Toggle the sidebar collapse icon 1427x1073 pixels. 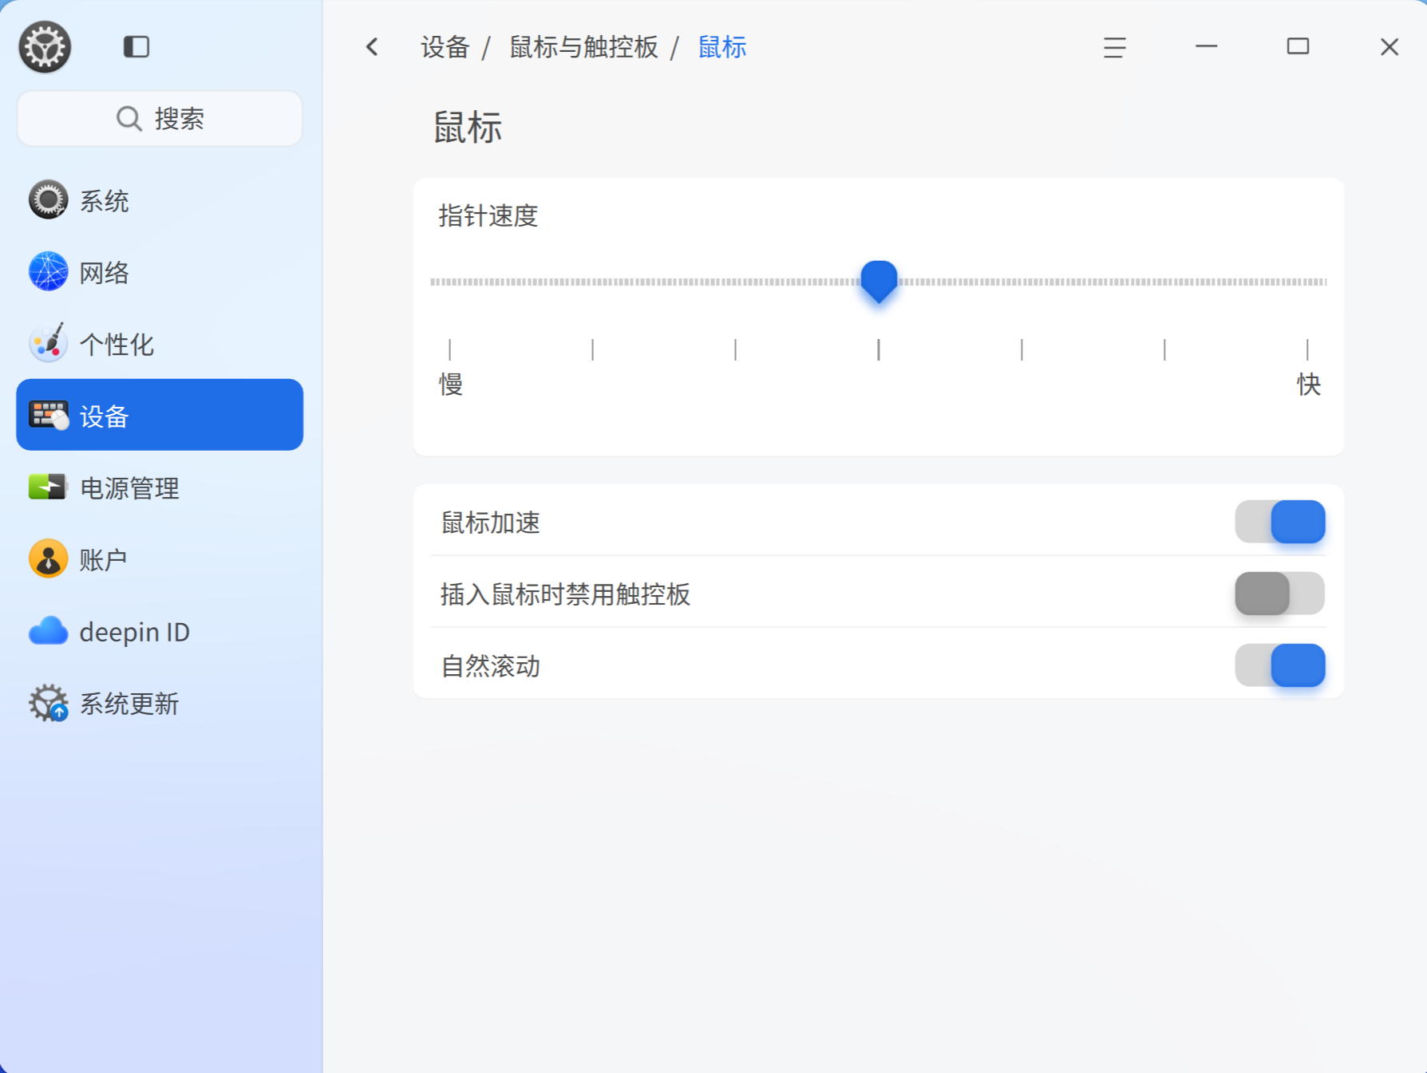[x=136, y=47]
